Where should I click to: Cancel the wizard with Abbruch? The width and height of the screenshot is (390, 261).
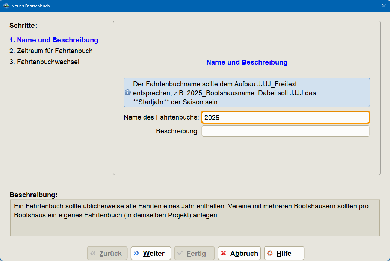pos(239,253)
